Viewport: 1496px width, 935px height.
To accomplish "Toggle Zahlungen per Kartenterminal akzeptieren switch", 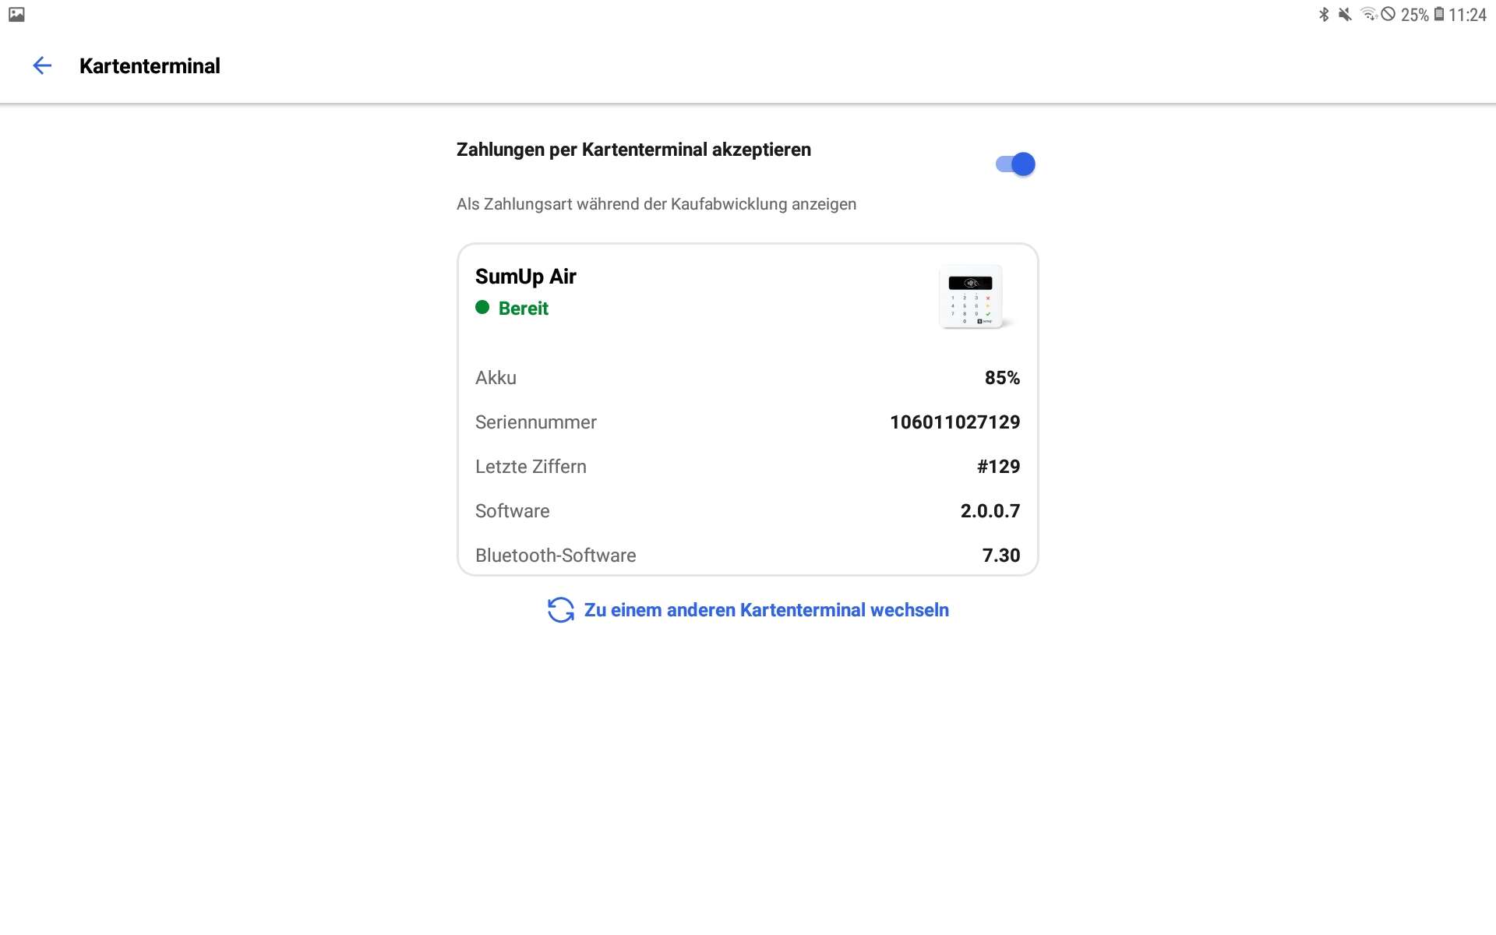I will click(x=1015, y=164).
